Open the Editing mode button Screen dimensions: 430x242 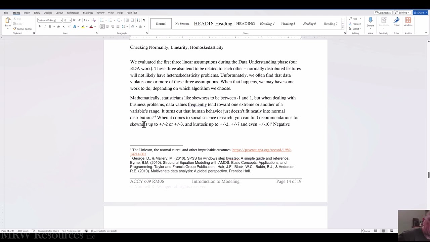pyautogui.click(x=402, y=13)
